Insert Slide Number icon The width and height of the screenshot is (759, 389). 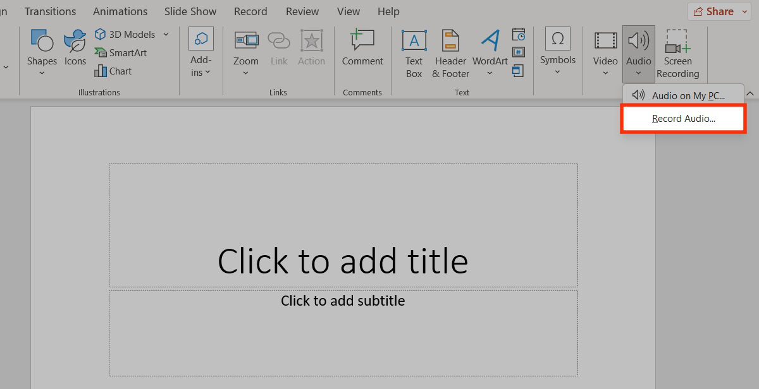tap(519, 52)
